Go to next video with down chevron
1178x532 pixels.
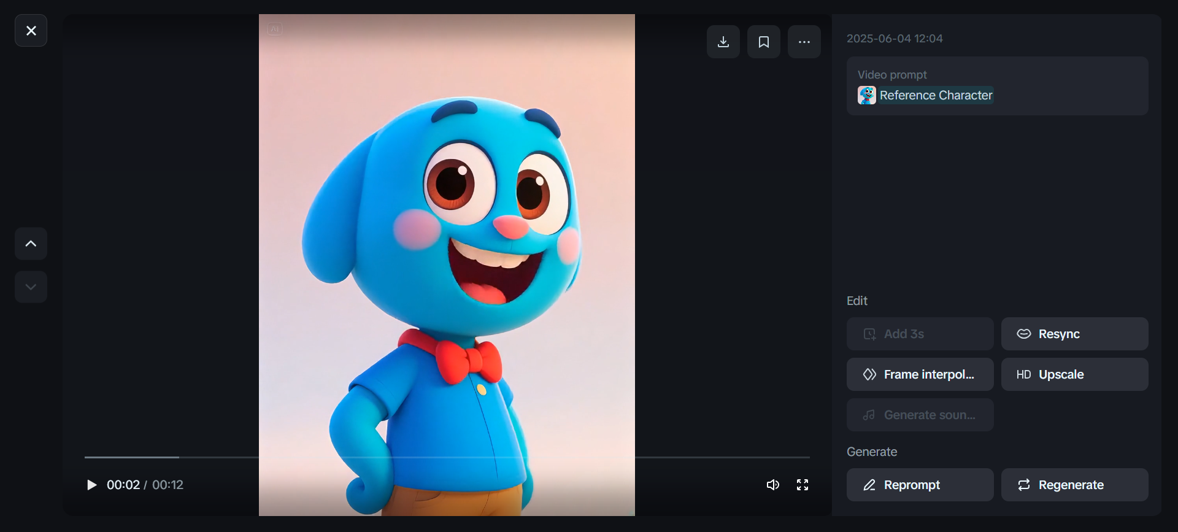tap(31, 287)
